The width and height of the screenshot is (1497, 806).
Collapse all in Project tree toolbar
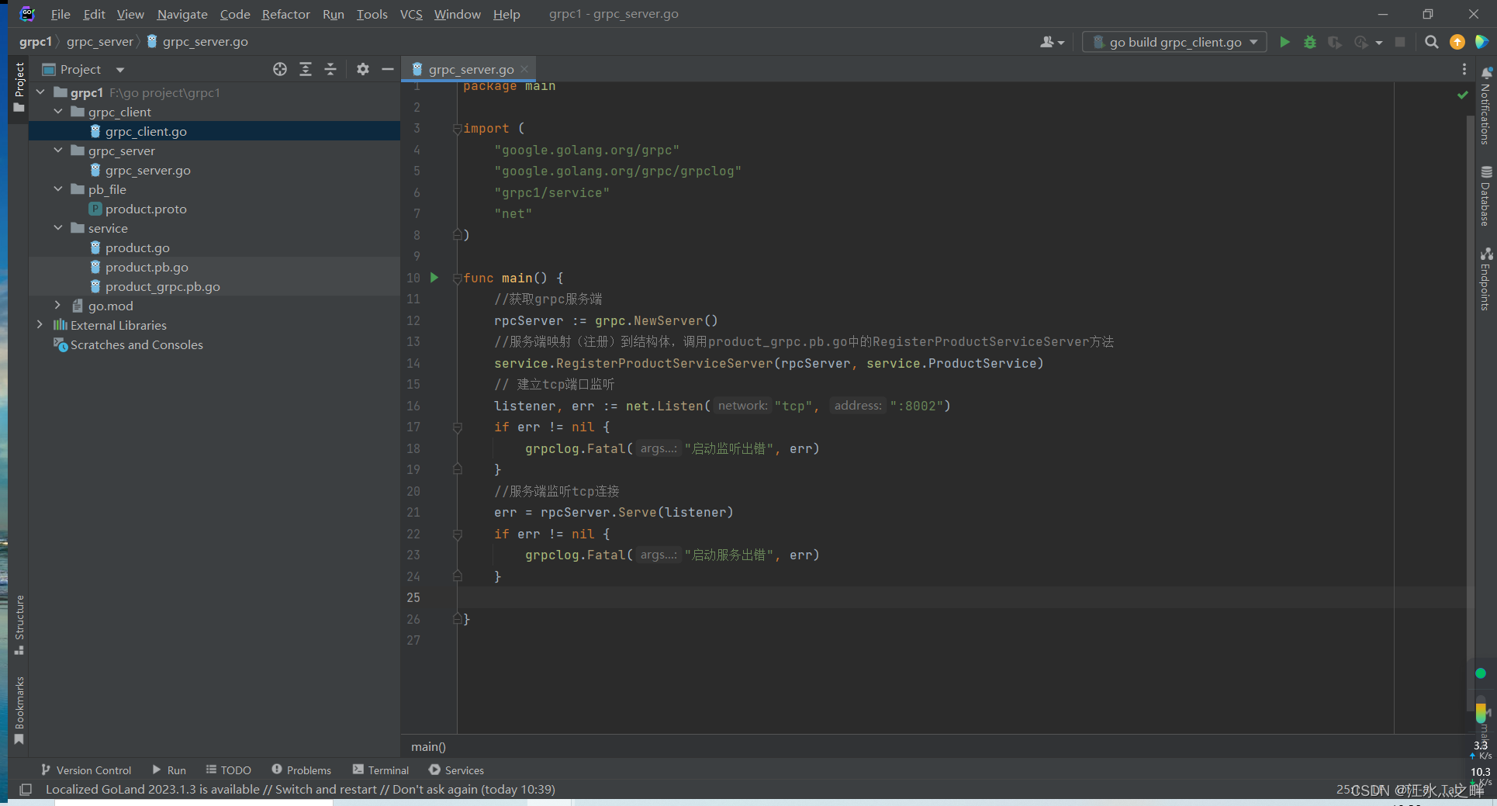[x=330, y=69]
